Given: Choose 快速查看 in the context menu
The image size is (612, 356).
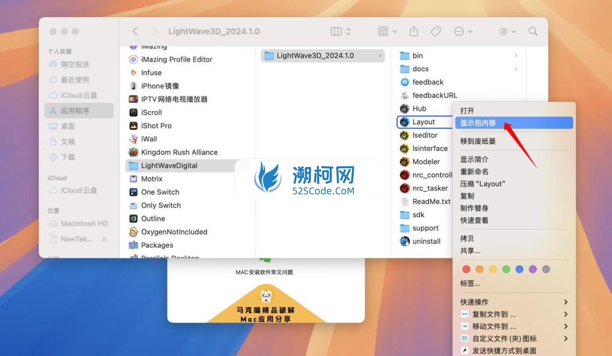Looking at the screenshot, I should [x=514, y=220].
